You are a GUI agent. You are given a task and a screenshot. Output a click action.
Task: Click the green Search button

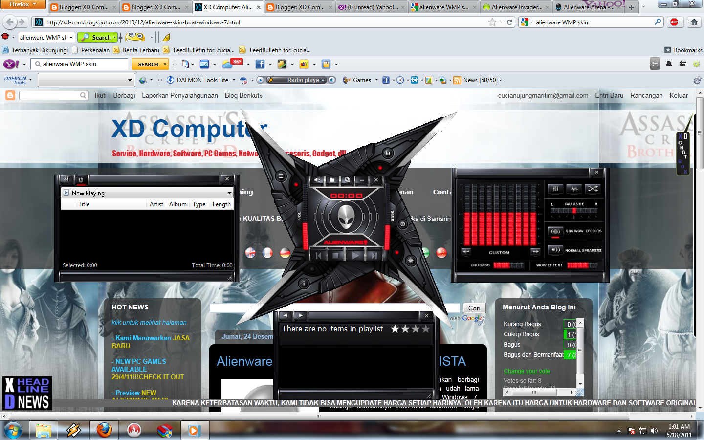pos(98,37)
